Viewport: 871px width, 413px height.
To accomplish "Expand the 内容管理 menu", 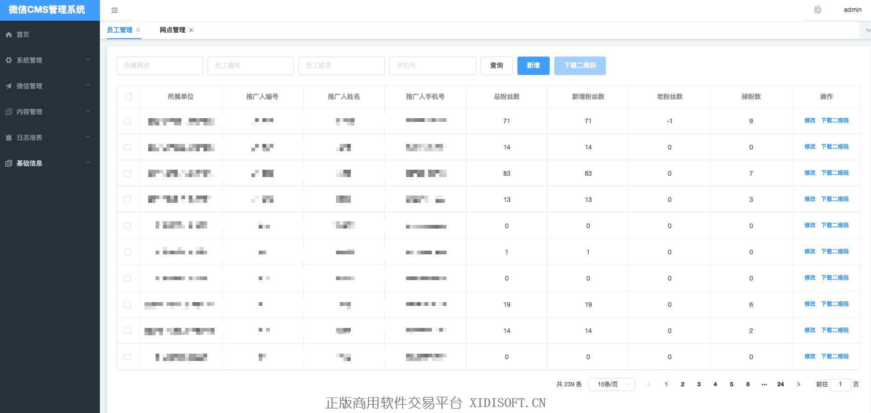I will [x=50, y=112].
